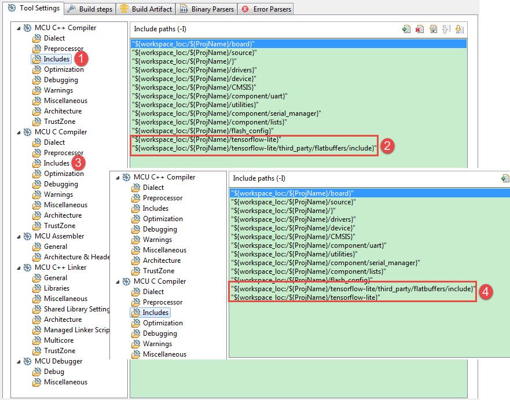510x400 pixels.
Task: Open the Build steps tab
Action: click(90, 9)
